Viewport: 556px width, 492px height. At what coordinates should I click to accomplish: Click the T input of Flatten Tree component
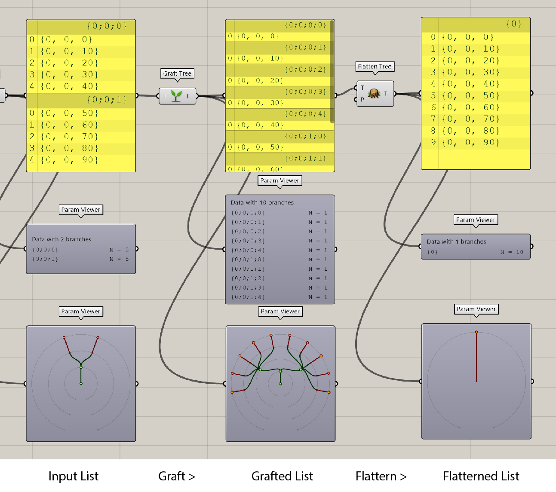pos(362,88)
